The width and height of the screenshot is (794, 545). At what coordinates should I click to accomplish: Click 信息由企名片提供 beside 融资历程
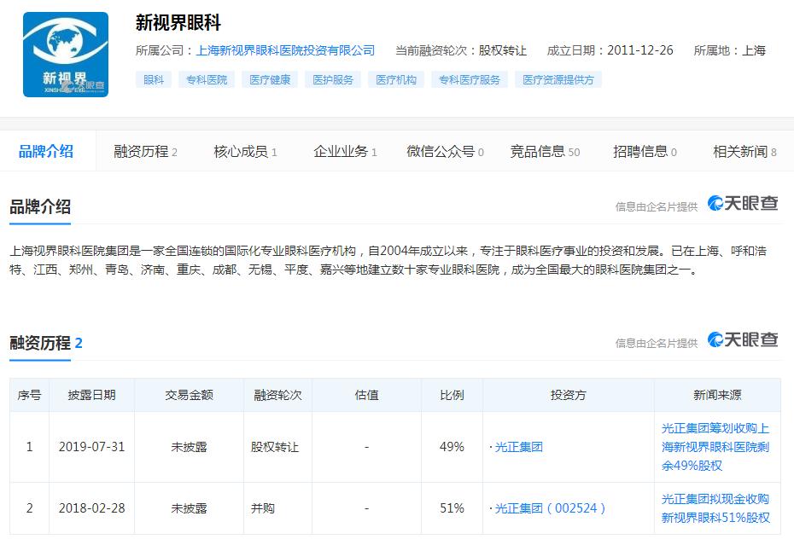pos(657,343)
